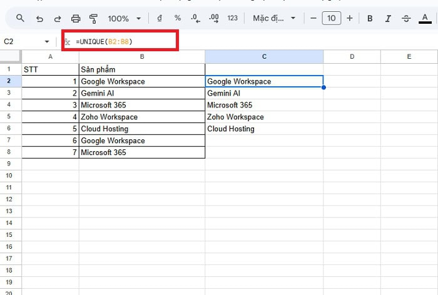Select cell C3 Gemini AI
This screenshot has width=438, height=295.
pos(264,93)
